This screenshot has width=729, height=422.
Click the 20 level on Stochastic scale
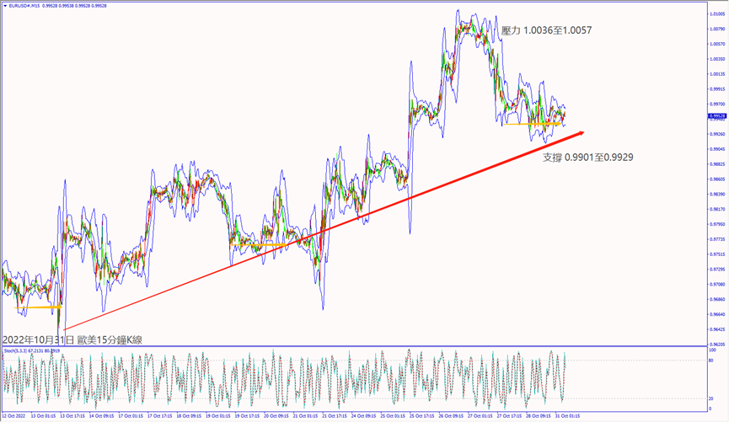713,398
